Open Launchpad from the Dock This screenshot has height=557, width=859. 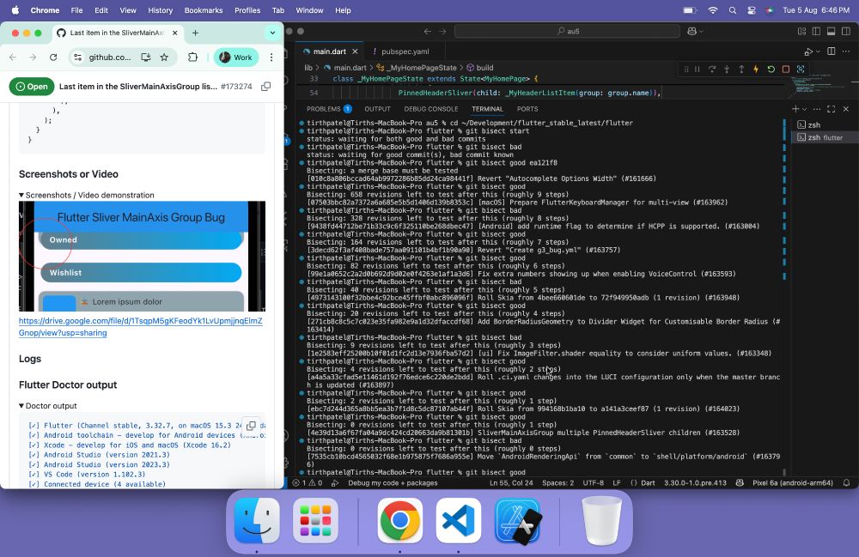click(315, 521)
